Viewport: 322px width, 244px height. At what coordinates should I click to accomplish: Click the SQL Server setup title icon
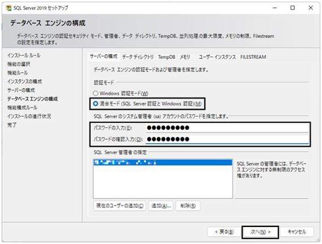pyautogui.click(x=8, y=8)
